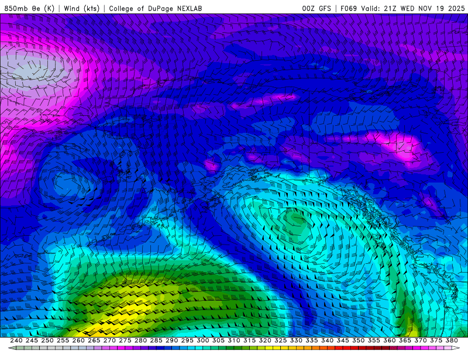
Task: Click the 380 value on the legend
Action: point(452,340)
